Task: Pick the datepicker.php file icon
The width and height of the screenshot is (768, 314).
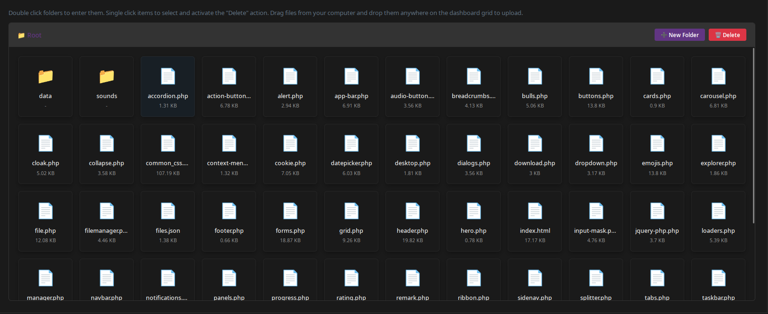Action: [x=352, y=144]
